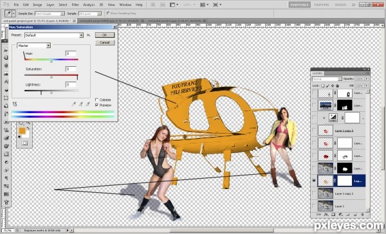Click Create new group folder icon
This screenshot has width=386, height=234.
348,215
